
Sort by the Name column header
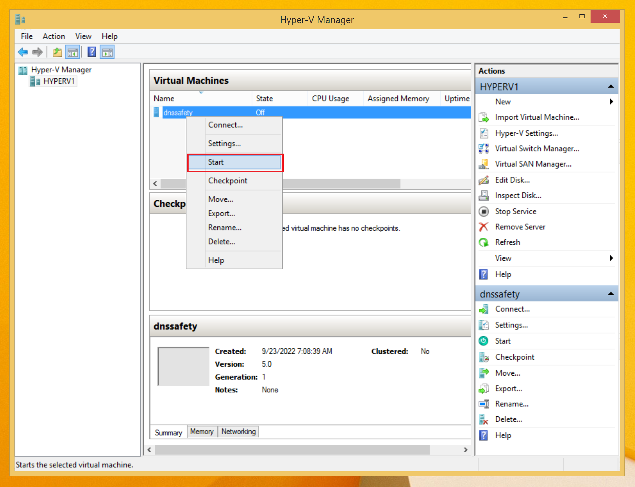pos(201,99)
